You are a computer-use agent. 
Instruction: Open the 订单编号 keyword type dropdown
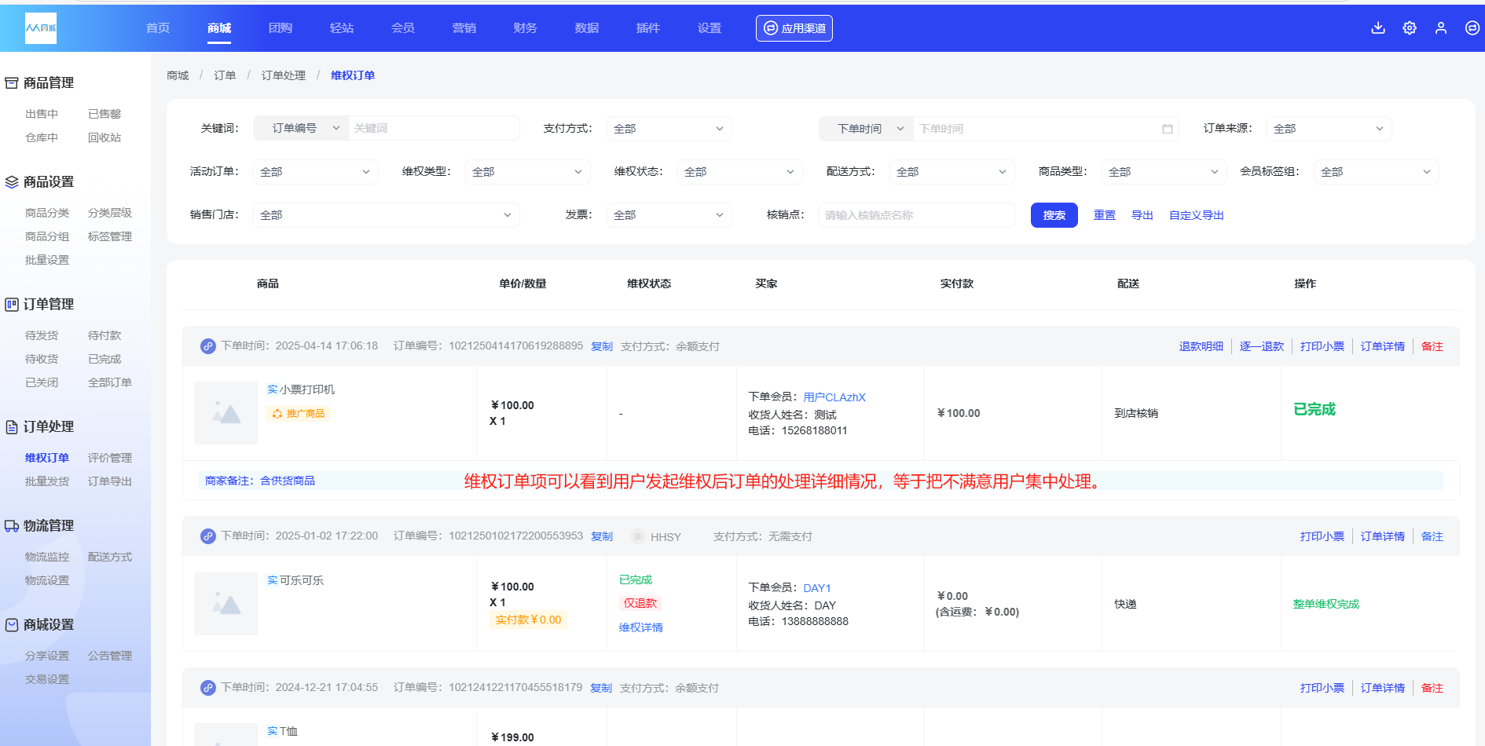pos(301,128)
